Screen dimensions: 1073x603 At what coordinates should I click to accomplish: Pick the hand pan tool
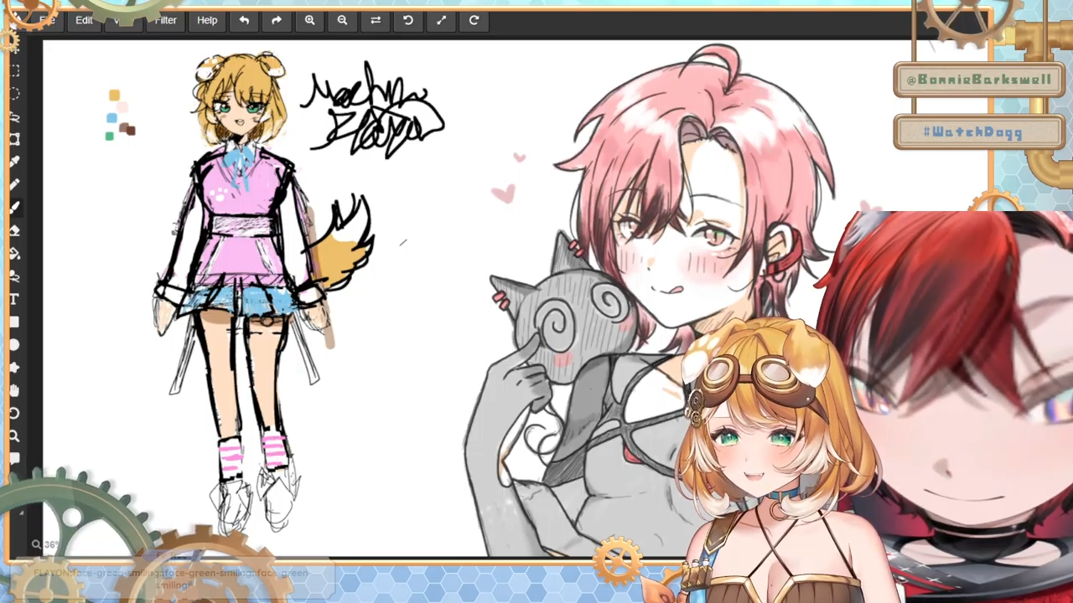pyautogui.click(x=15, y=390)
